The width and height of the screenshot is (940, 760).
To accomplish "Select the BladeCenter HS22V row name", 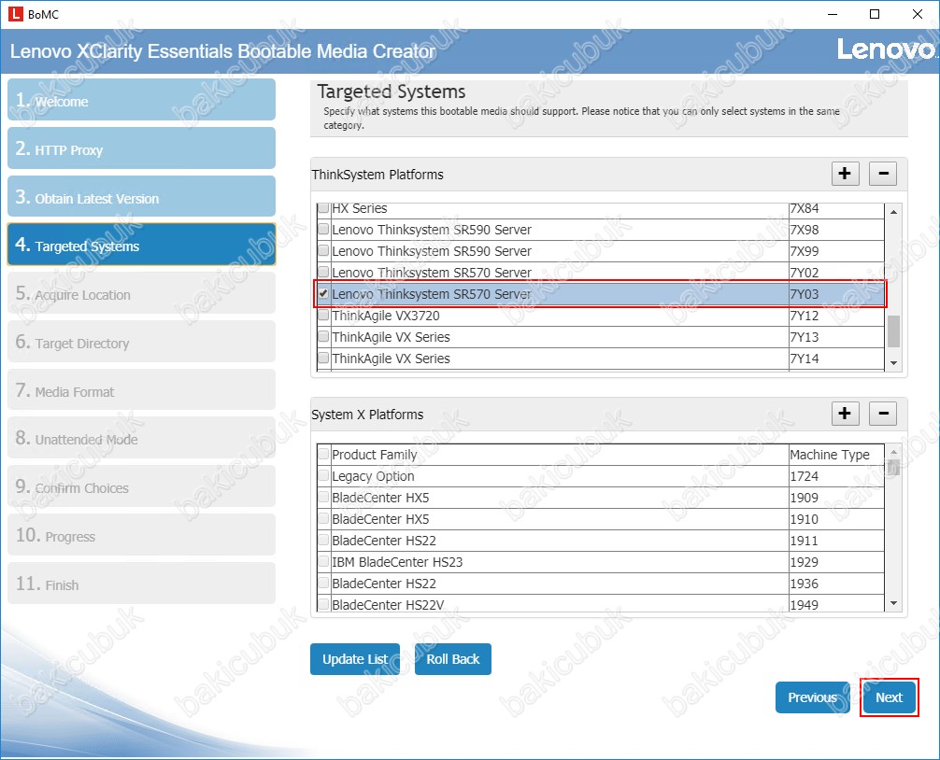I will [x=388, y=605].
